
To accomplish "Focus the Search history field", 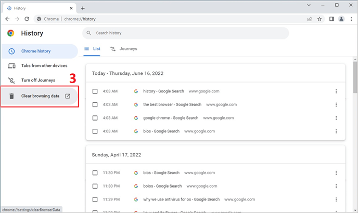I will (185, 33).
